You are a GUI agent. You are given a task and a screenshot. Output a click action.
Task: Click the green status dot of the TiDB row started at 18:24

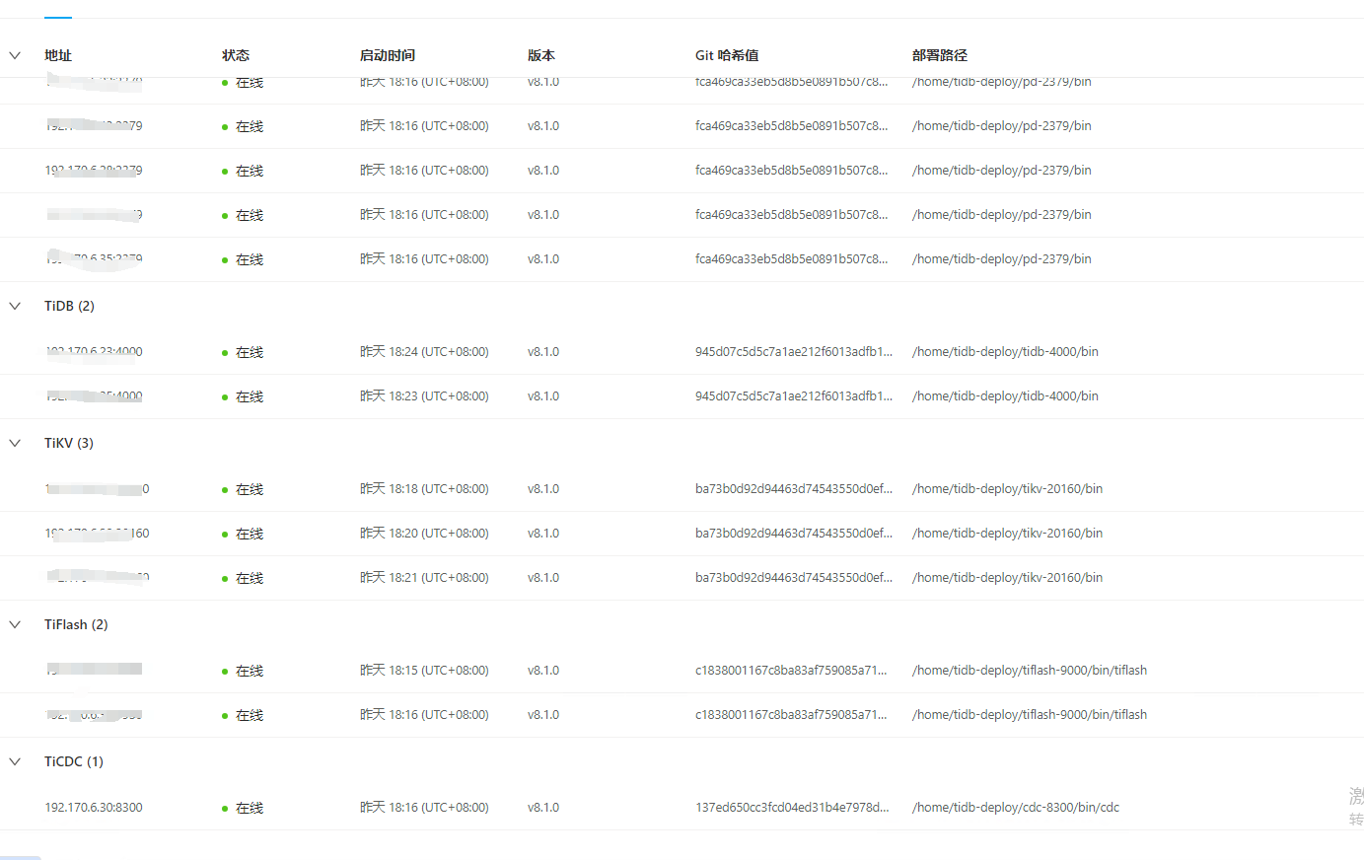click(x=225, y=353)
